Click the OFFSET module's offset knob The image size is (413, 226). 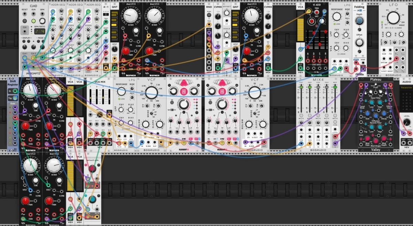[226, 12]
